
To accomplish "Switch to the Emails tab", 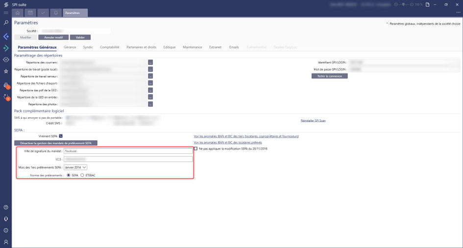I will pos(234,47).
